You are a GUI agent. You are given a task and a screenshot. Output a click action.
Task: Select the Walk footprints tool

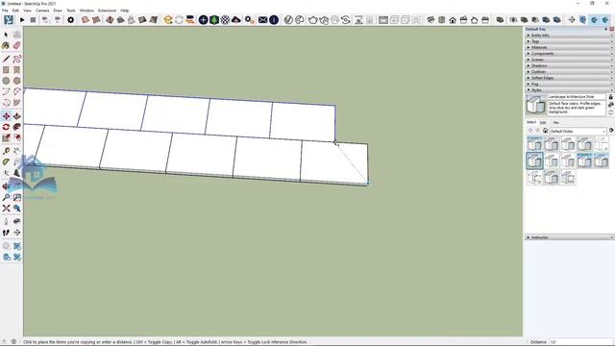coord(6,233)
